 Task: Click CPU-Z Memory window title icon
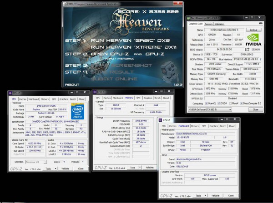coord(95,92)
